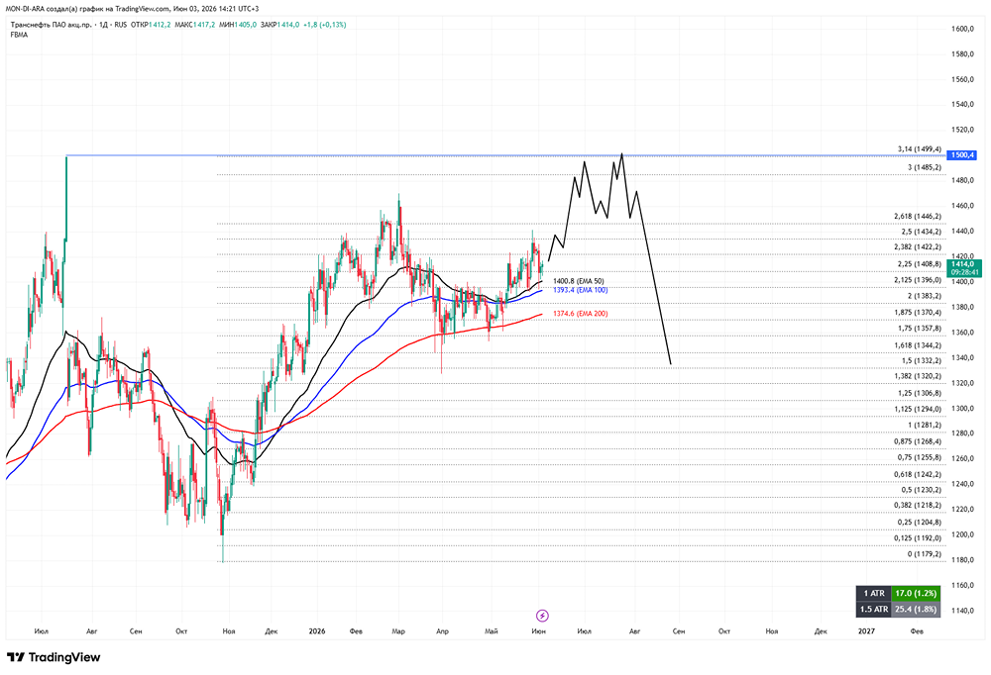Click the 1600,0 mark on the price scale
Image resolution: width=991 pixels, height=675 pixels.
pyautogui.click(x=962, y=29)
